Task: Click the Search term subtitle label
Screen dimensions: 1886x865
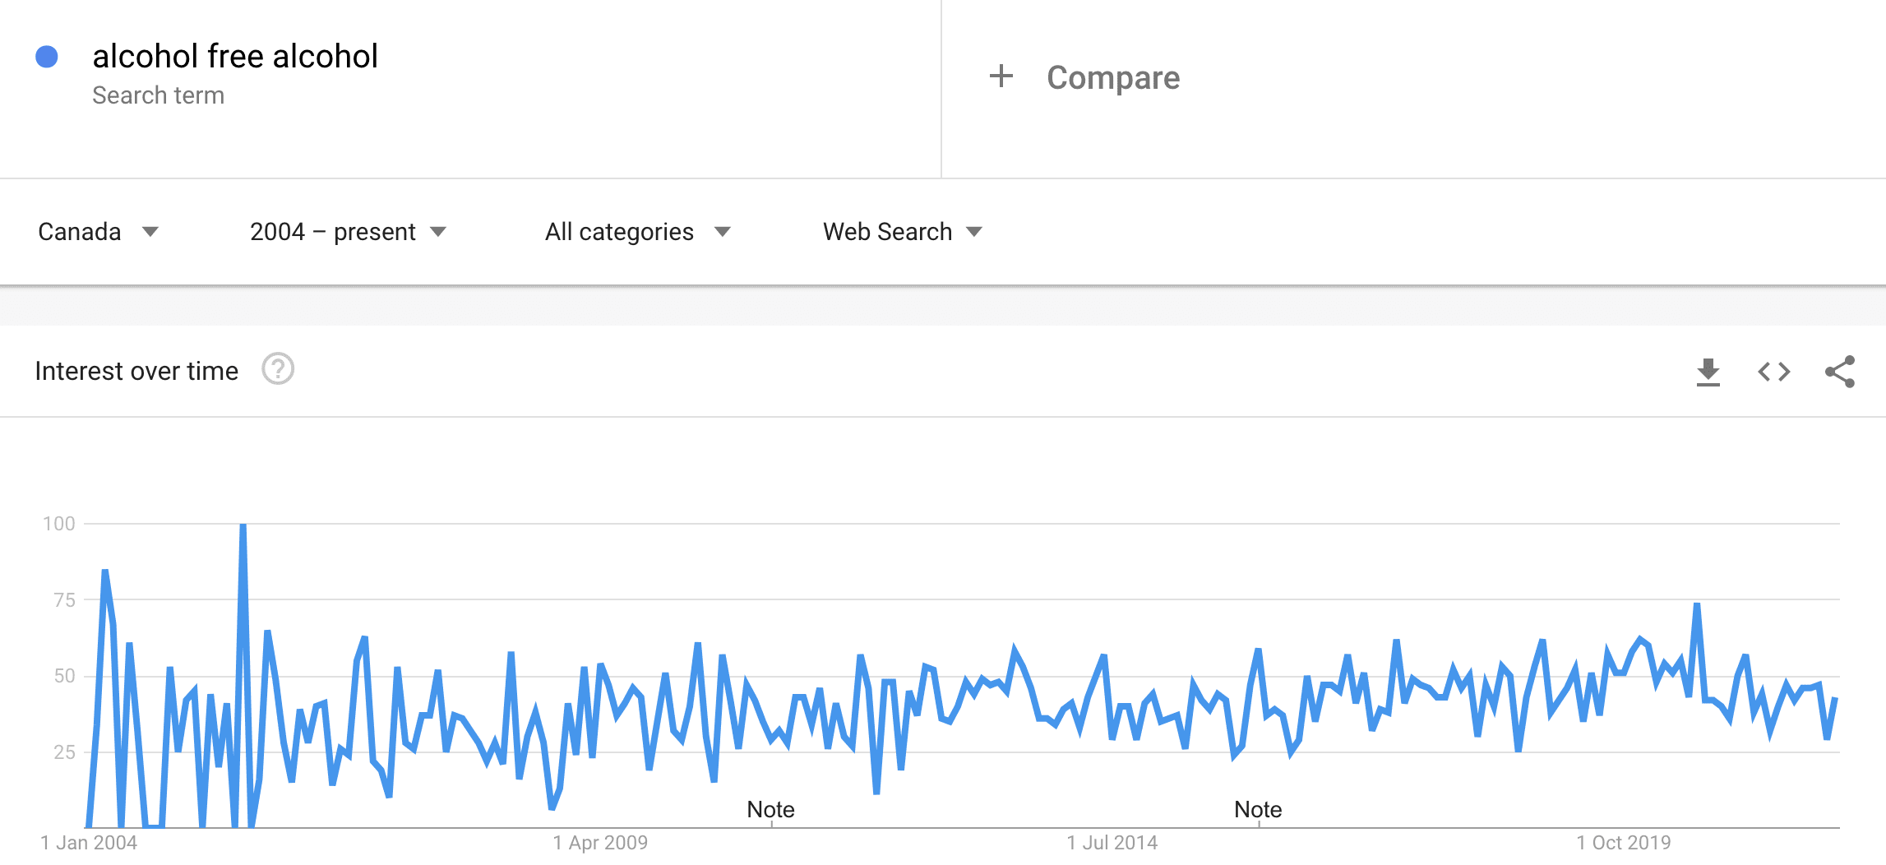Action: (158, 95)
